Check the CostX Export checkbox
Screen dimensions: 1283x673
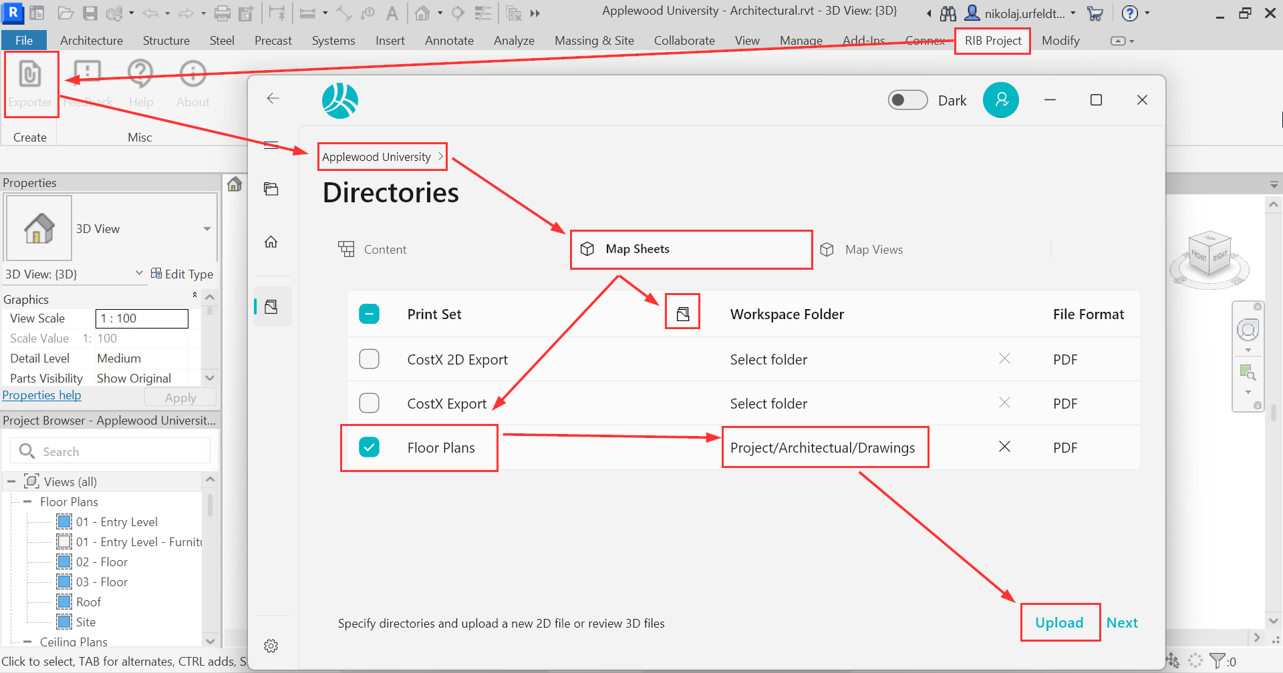point(369,403)
